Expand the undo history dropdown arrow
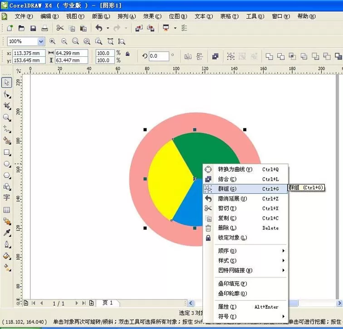This screenshot has height=329, width=343. tap(108, 28)
